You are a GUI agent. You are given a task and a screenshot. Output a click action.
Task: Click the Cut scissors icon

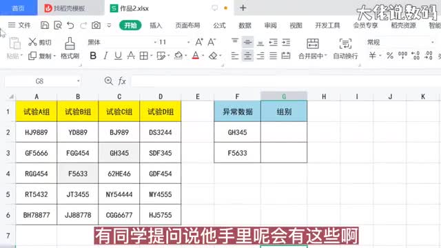(x=32, y=42)
